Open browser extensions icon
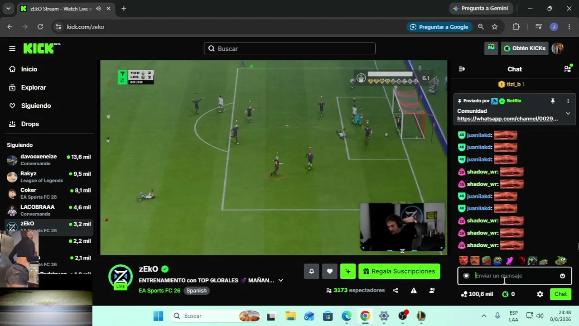This screenshot has width=579, height=326. click(x=516, y=27)
